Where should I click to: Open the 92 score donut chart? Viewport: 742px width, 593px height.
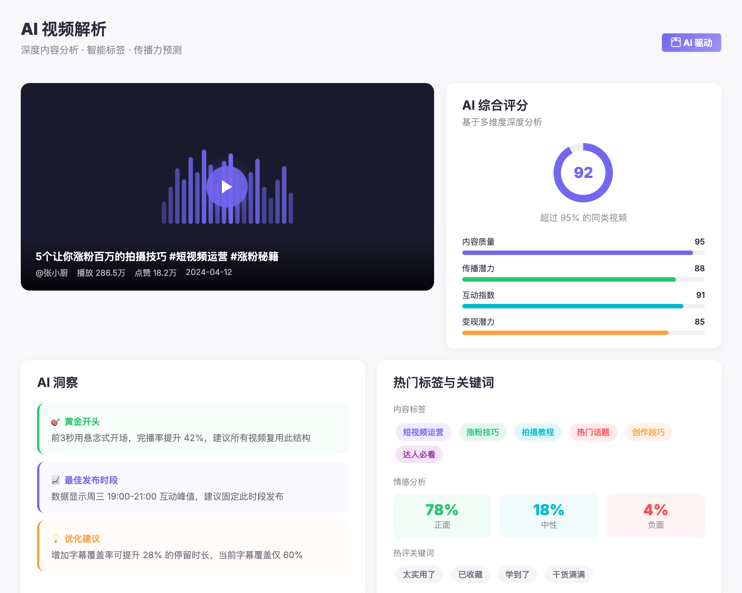coord(583,173)
